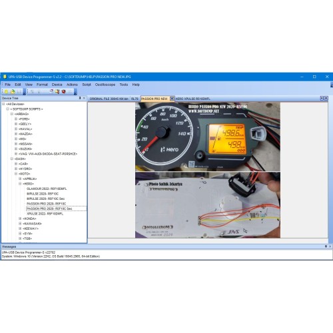Select PASSION PRO 2020- R5F10C script

click(47, 204)
